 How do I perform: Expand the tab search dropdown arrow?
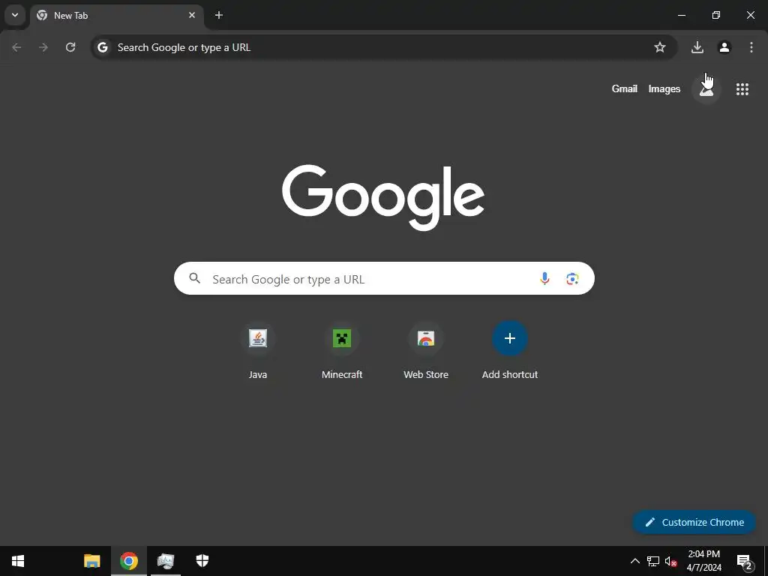tap(15, 15)
